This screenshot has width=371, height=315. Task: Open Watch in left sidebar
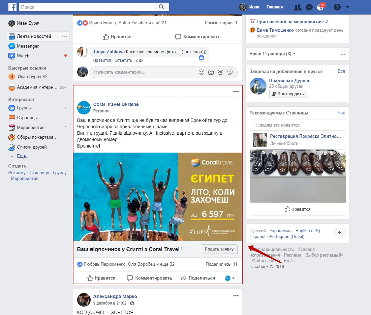[x=23, y=56]
